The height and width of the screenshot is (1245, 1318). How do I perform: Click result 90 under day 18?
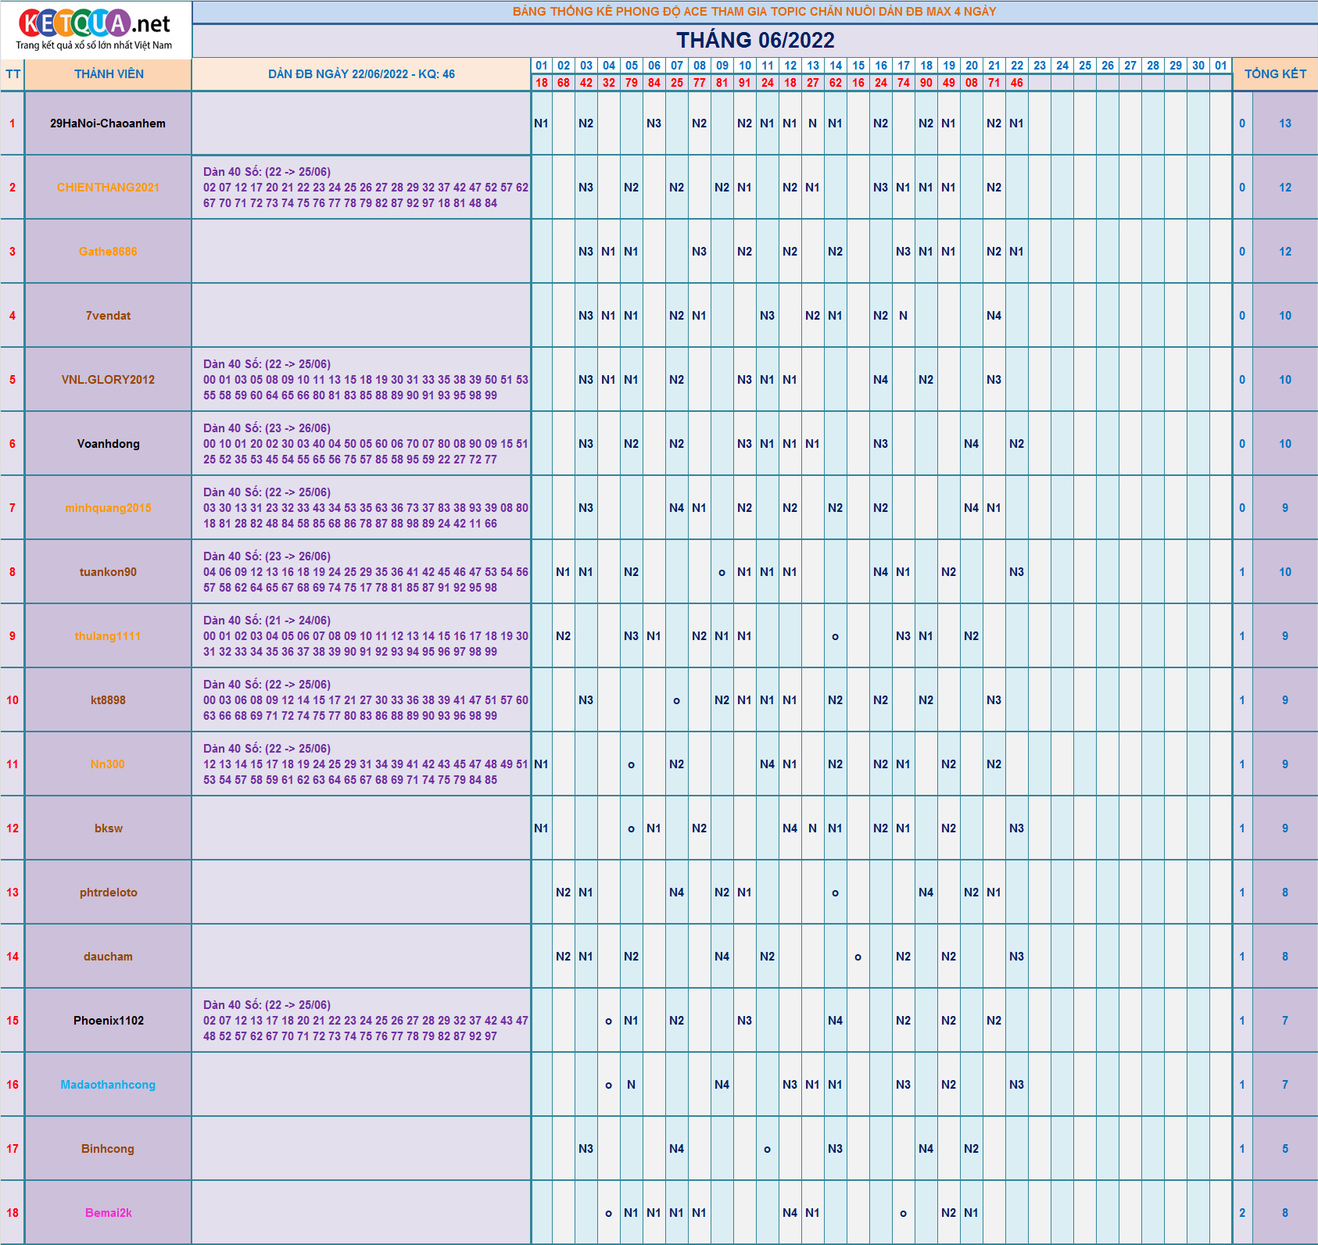coord(926,82)
